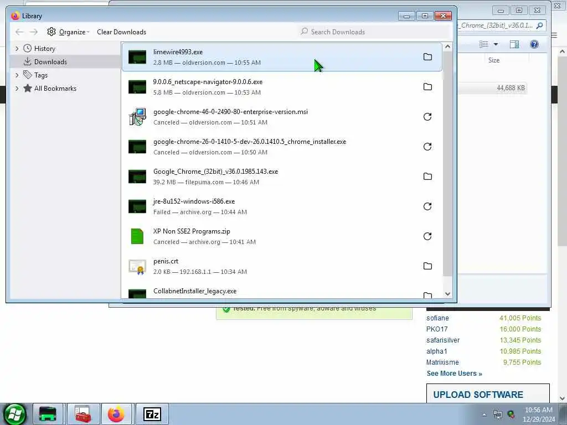567x425 pixels.
Task: Open containing folder for limewire4993.exe
Action: [x=427, y=57]
